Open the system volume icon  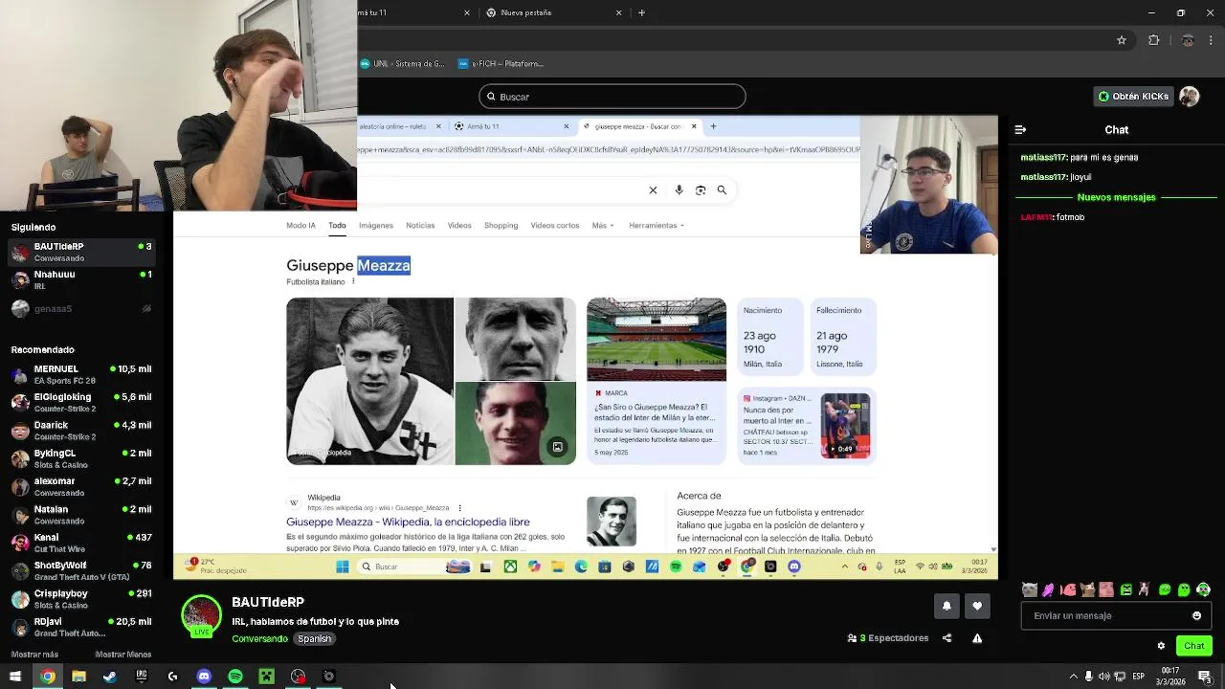pos(1103,677)
